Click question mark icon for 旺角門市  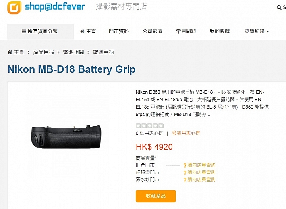pyautogui.click(x=185, y=165)
